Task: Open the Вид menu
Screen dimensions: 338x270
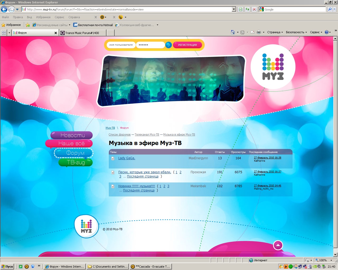Action: (x=29, y=17)
